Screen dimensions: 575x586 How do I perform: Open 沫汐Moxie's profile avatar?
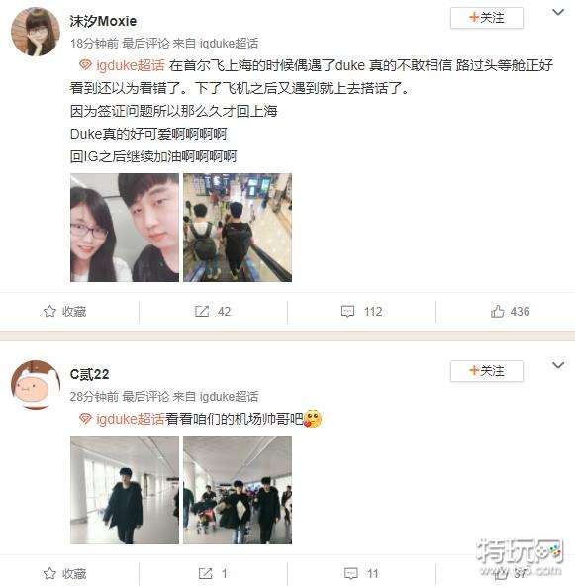[36, 32]
